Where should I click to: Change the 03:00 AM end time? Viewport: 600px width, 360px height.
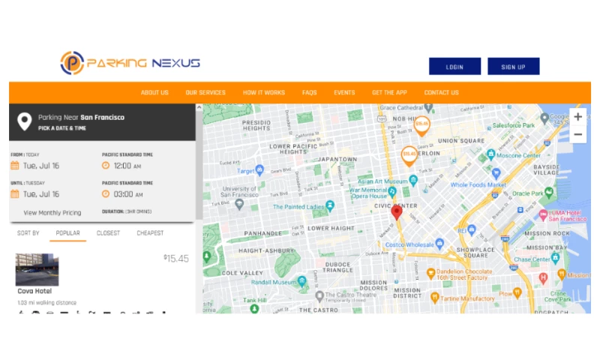coord(128,194)
